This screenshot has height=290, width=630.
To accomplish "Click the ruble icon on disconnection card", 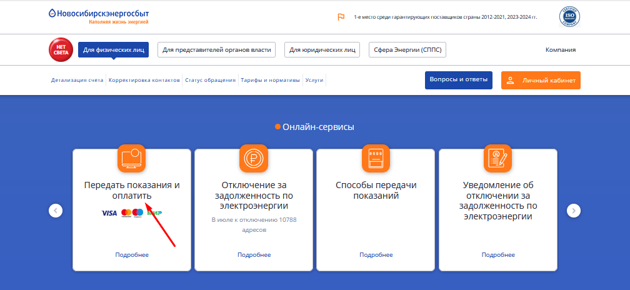I will tap(253, 158).
